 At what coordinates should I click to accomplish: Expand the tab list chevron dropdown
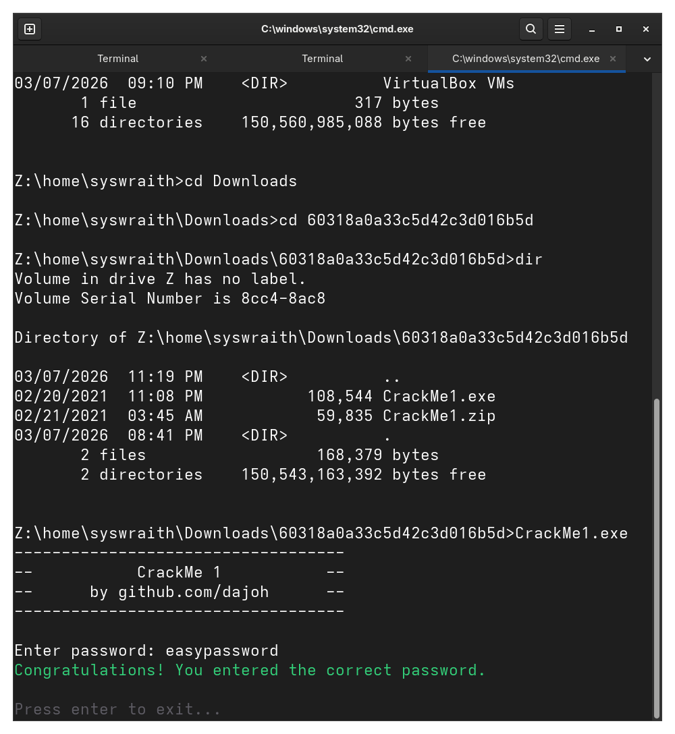pos(647,59)
